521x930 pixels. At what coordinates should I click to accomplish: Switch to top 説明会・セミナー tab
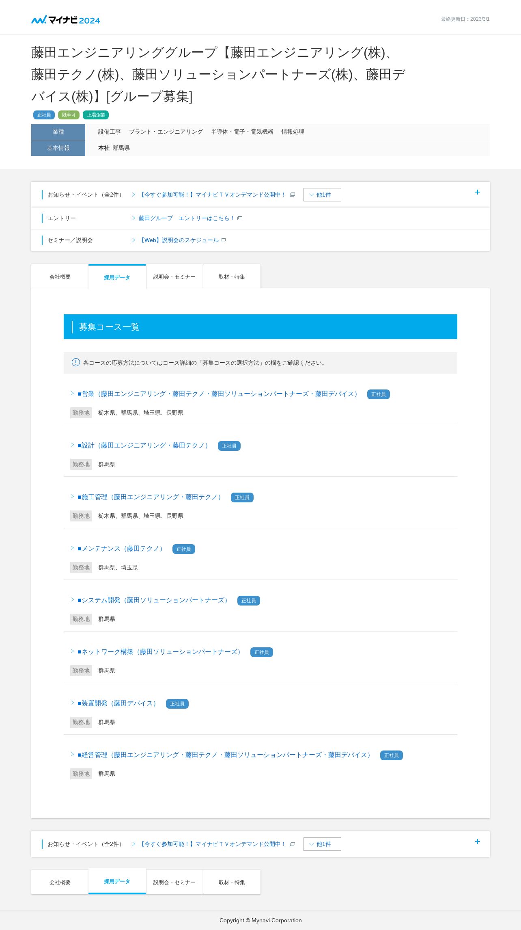point(174,277)
